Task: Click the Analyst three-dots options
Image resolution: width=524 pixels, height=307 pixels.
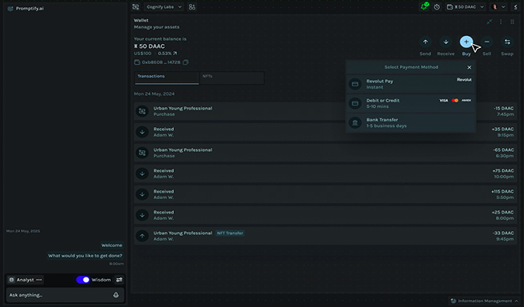Action: 39,280
